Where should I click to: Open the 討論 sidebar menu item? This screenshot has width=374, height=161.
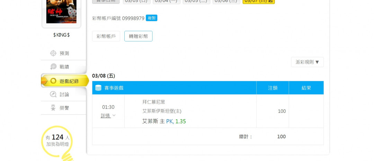(x=63, y=95)
